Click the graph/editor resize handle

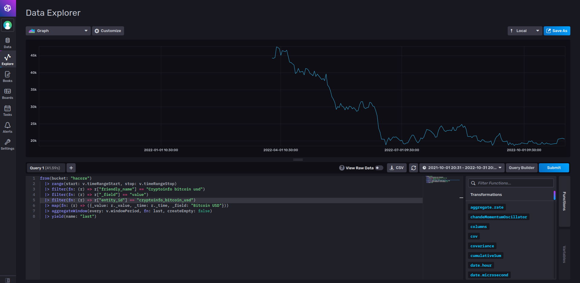pyautogui.click(x=298, y=160)
